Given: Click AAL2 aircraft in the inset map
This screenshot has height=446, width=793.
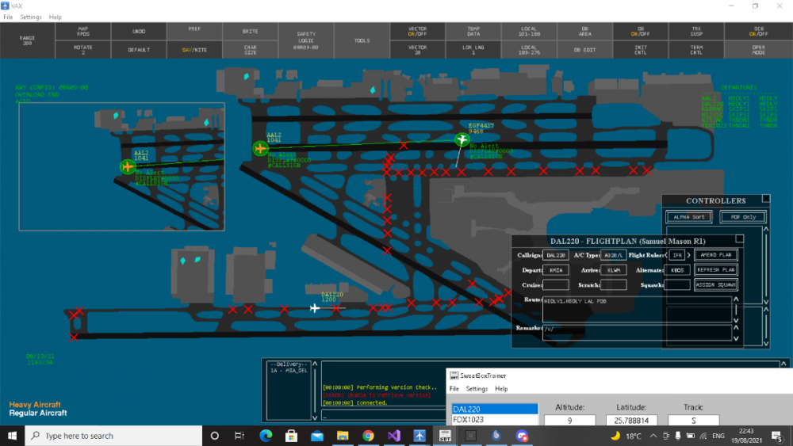Looking at the screenshot, I should tap(128, 166).
